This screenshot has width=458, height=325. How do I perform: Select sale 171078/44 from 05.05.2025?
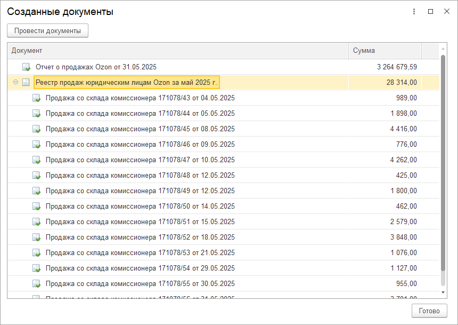(140, 114)
